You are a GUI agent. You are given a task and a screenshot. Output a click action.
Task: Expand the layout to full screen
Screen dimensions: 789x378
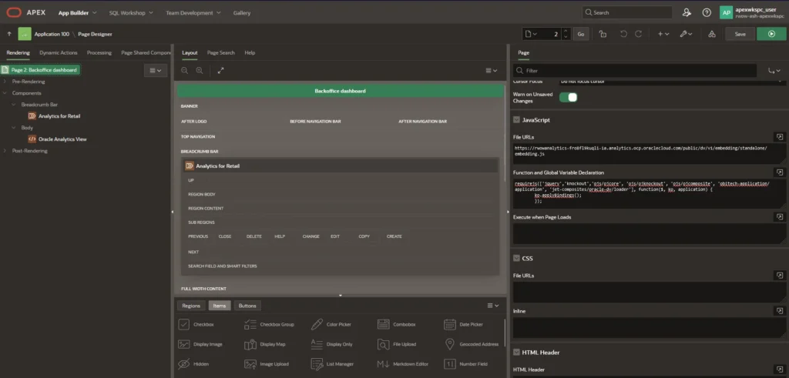(220, 70)
